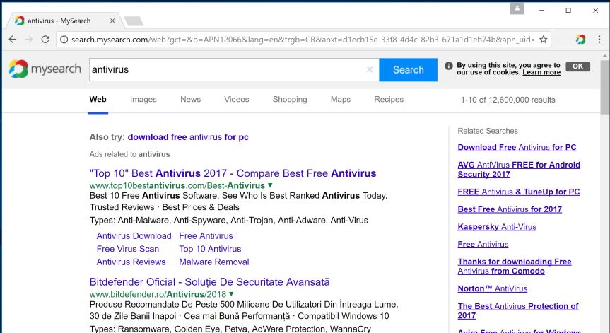
Task: Click the MySearch extension icon in toolbar
Action: (580, 40)
